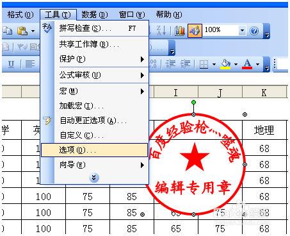The image size is (290, 236).
Task: Select column header K
Action: click(264, 92)
